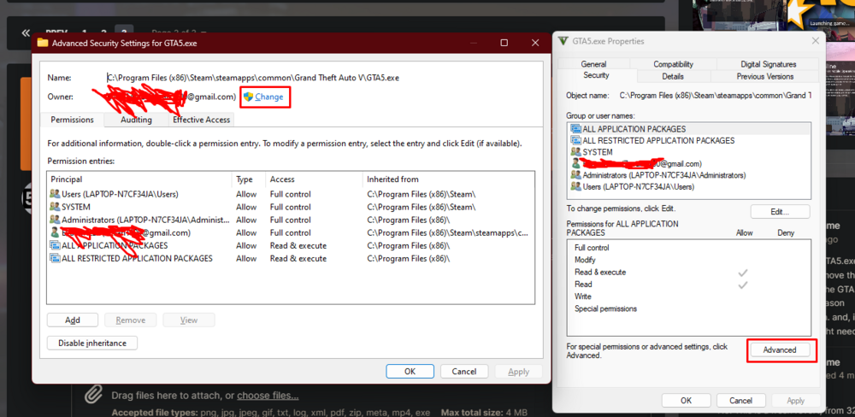
Task: Click OK in GTA5.exe Properties
Action: tap(687, 401)
